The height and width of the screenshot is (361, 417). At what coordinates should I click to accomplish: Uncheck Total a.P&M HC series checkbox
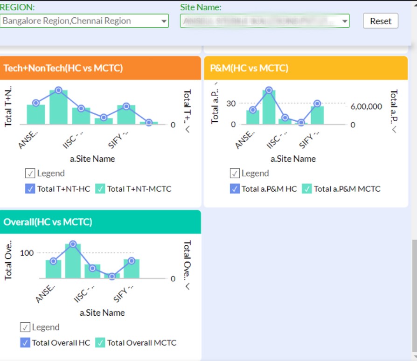point(234,189)
